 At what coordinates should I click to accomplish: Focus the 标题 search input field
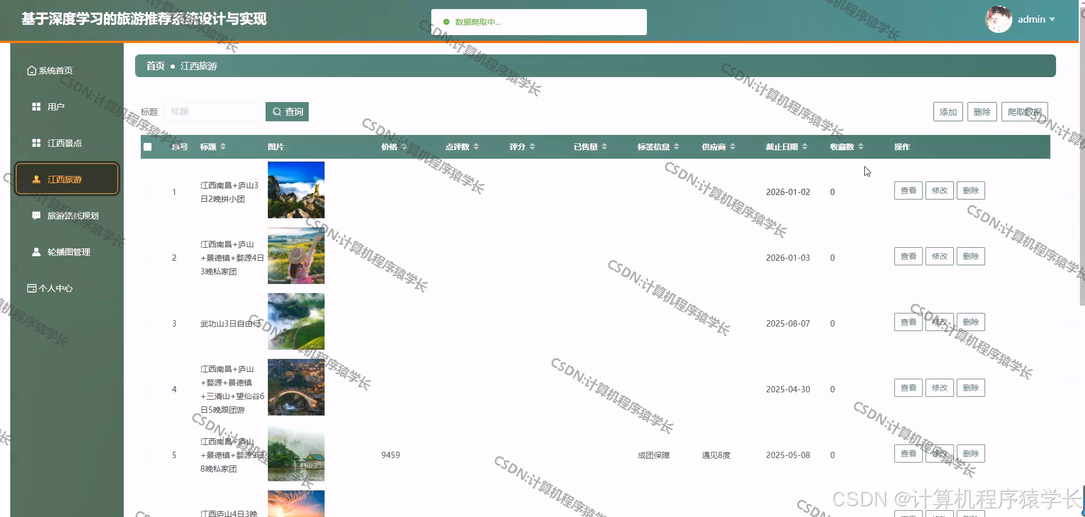click(x=212, y=112)
